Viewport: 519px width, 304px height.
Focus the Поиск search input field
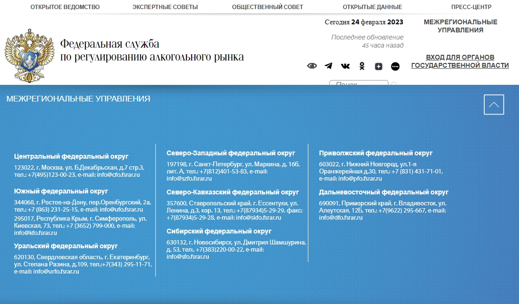[358, 83]
